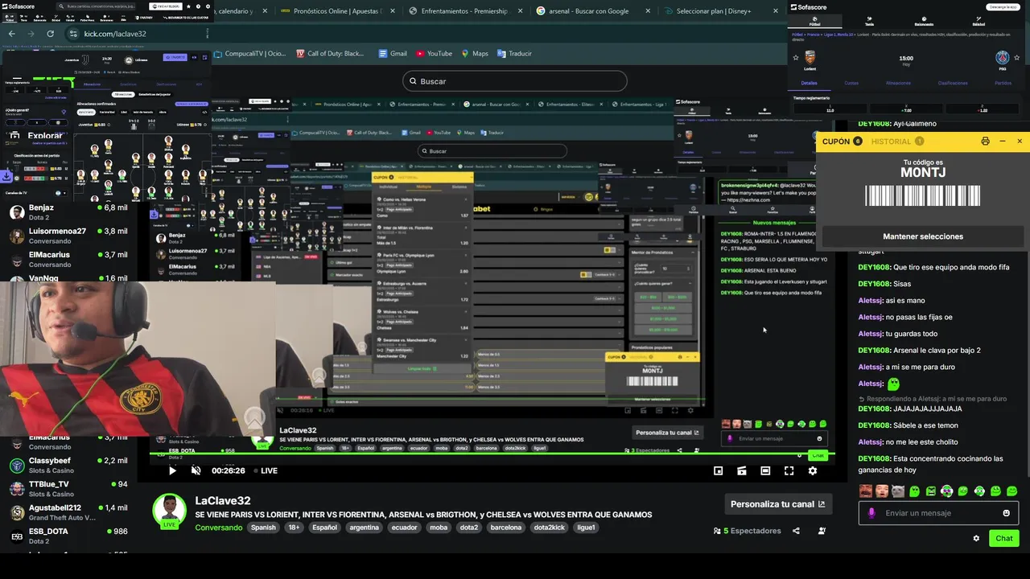The width and height of the screenshot is (1030, 579).
Task: Open Call of Duty: Black bookmark
Action: tap(330, 54)
